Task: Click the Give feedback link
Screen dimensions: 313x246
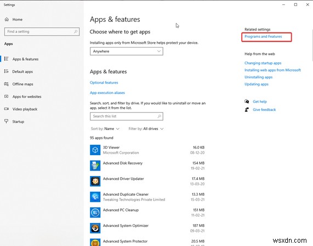Action: point(264,110)
